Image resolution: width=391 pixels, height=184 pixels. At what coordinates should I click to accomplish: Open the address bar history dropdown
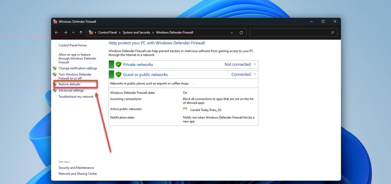click(x=232, y=32)
